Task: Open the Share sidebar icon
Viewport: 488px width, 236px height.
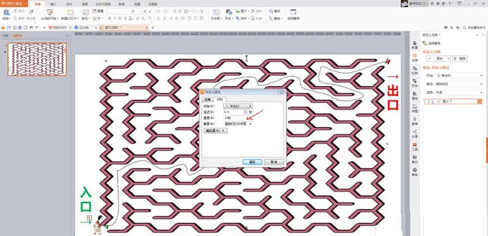Action: [x=415, y=134]
